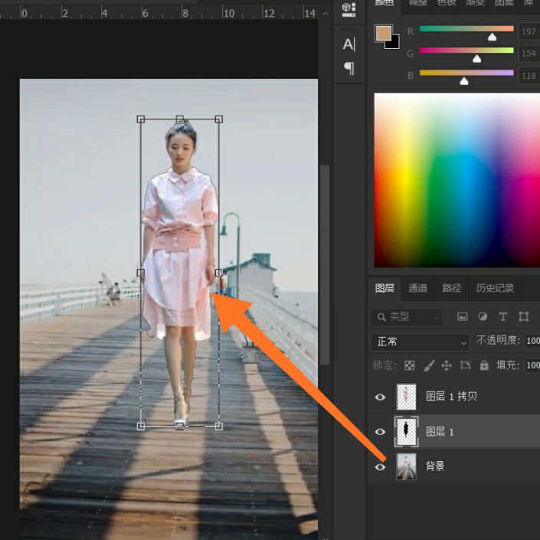Click the G channel slider handle
The width and height of the screenshot is (540, 540).
pos(476,59)
